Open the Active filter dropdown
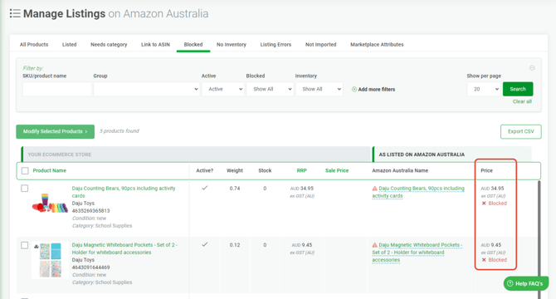 (x=223, y=89)
